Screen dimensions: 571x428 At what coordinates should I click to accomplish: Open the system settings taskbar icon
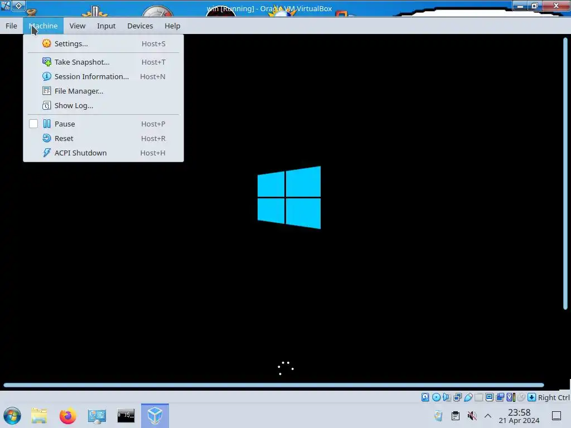pos(96,416)
